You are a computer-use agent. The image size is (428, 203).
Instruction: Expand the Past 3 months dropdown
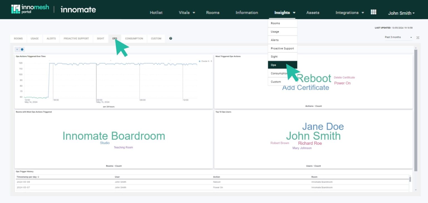[398, 37]
